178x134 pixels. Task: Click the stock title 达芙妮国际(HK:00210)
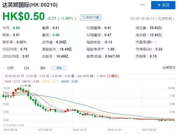pos(30,5)
